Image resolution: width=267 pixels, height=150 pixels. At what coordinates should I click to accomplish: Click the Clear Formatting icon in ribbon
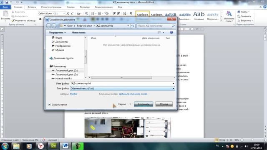(86, 13)
